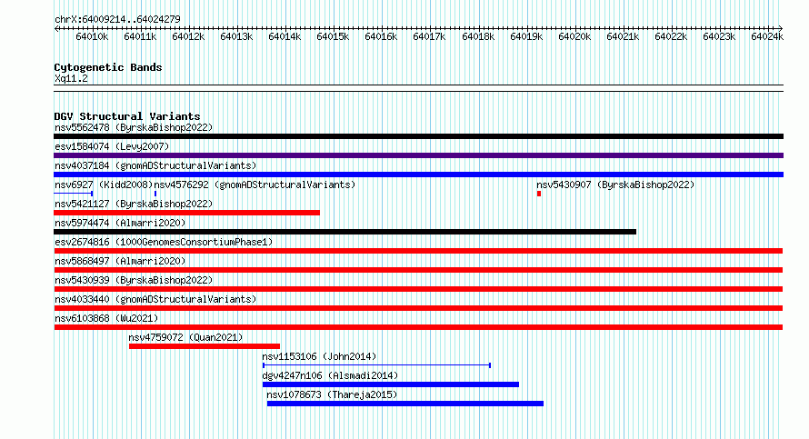Image resolution: width=809 pixels, height=439 pixels.
Task: Click the nsv6927 (Kidd2008) label
Action: click(x=104, y=185)
